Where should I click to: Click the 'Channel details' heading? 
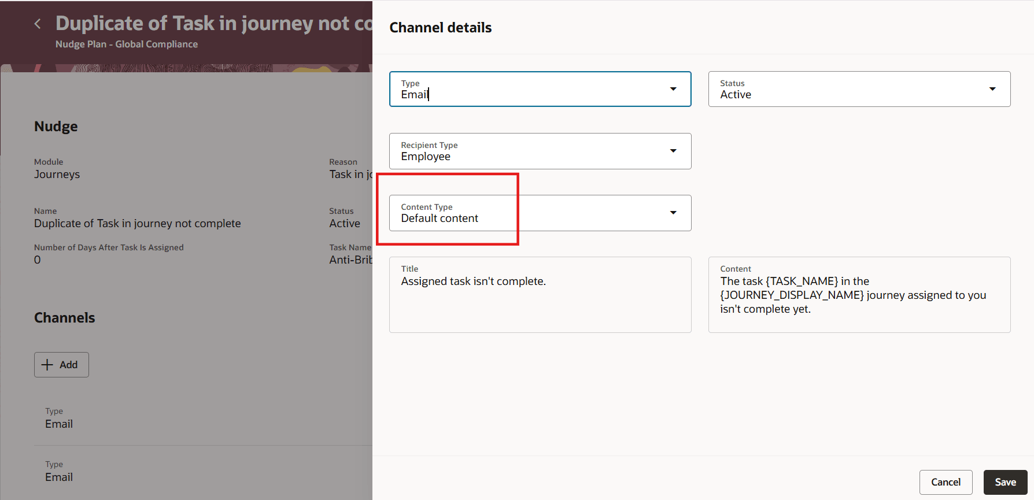[x=441, y=28]
